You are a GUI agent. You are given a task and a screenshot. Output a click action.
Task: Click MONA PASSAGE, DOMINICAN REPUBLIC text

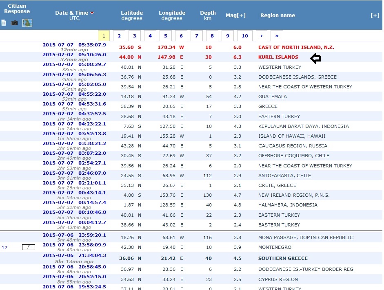[x=306, y=237]
